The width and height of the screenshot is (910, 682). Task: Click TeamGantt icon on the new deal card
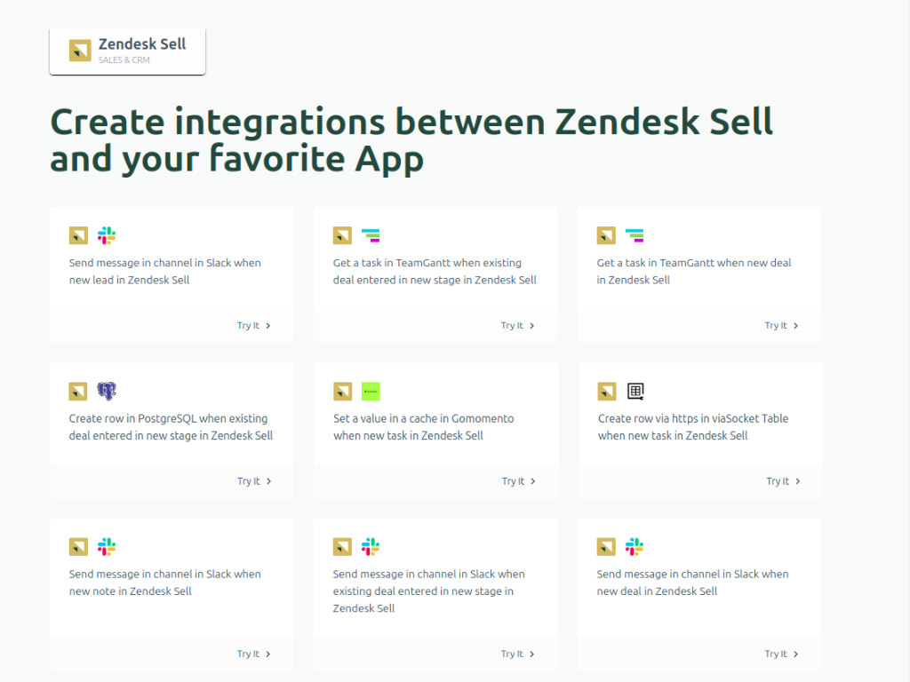[634, 235]
